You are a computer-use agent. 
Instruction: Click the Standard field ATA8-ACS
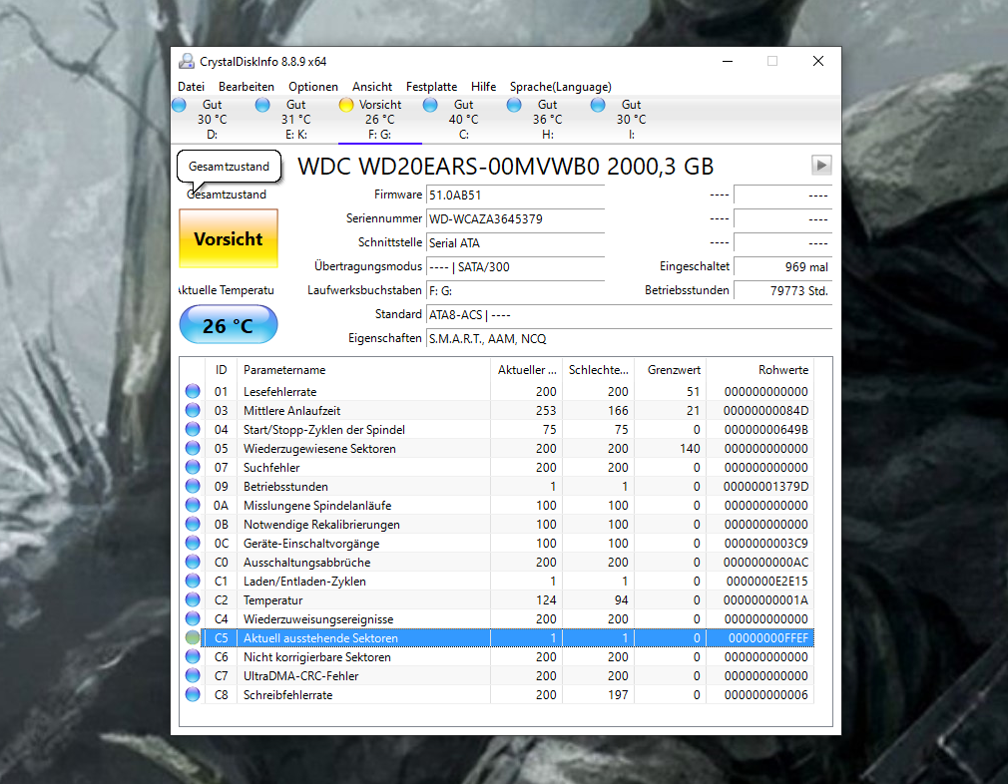(x=629, y=315)
